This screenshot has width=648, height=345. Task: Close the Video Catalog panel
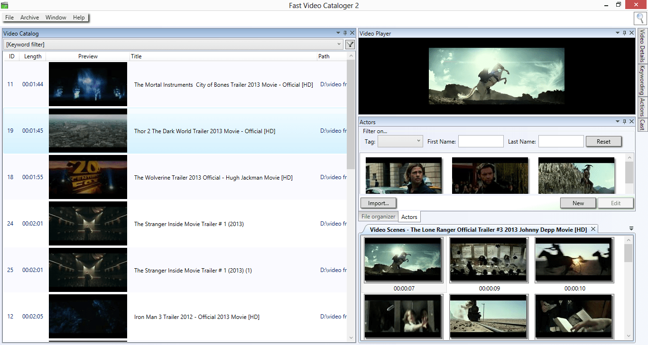point(352,33)
